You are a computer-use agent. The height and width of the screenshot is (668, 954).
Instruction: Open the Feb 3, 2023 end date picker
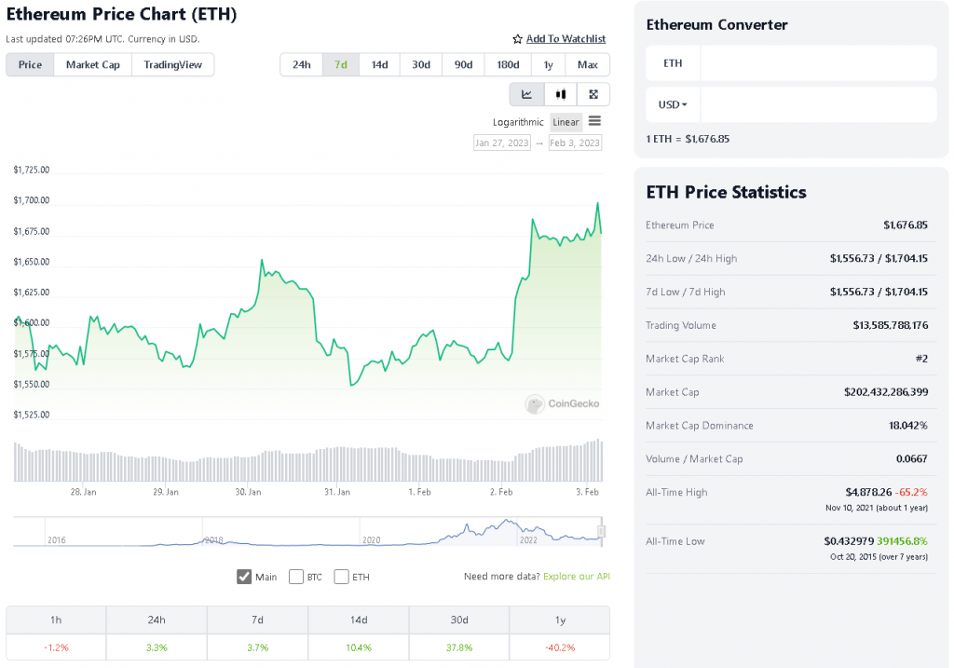click(x=575, y=143)
